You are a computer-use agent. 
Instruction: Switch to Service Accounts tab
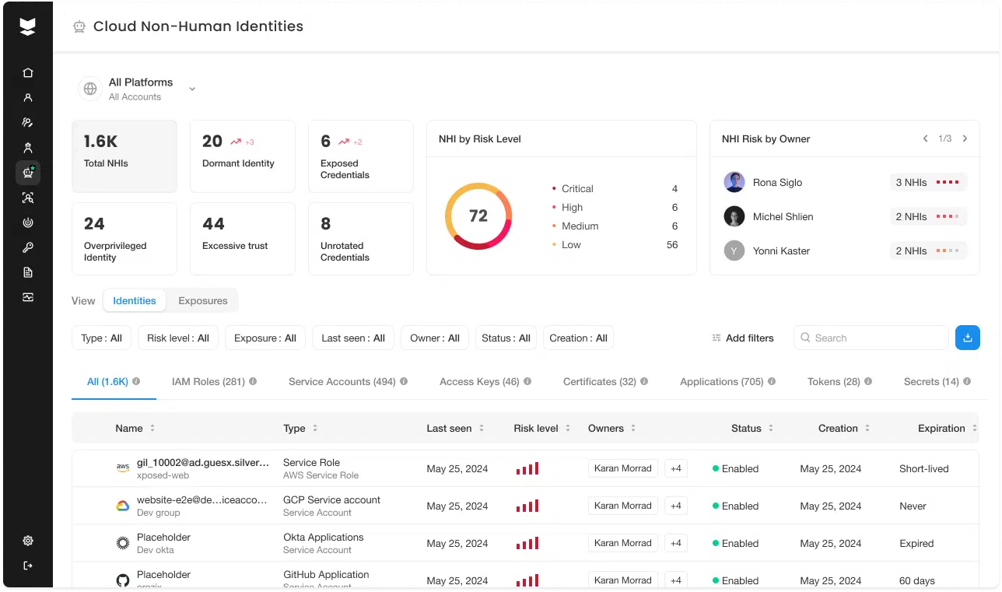(342, 382)
